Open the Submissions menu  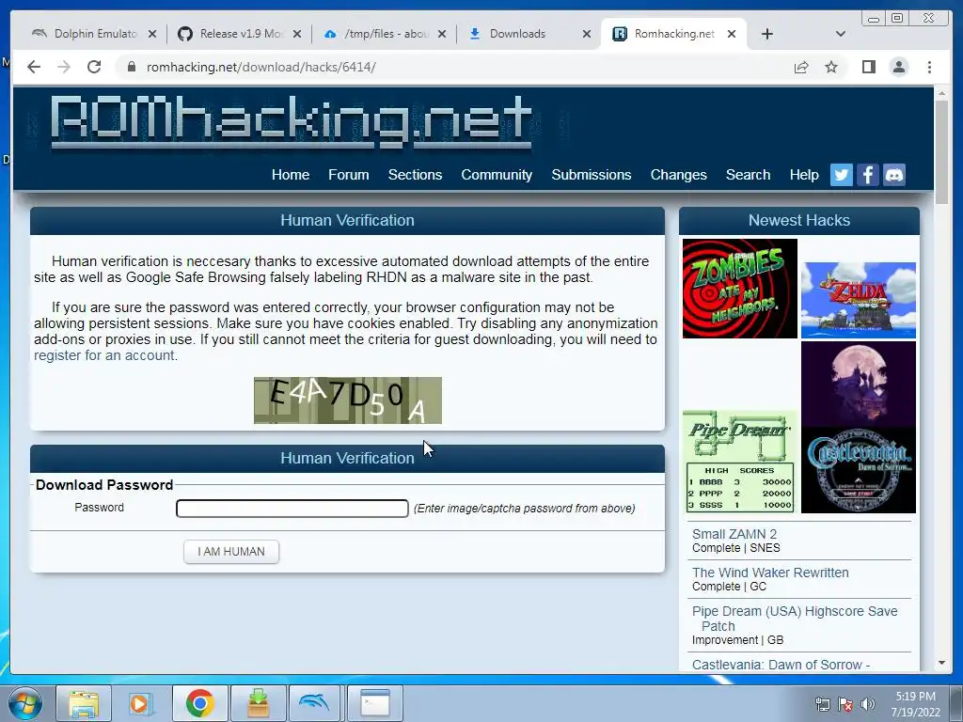coord(592,175)
